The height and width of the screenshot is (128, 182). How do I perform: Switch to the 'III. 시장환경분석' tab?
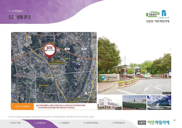click(x=64, y=123)
